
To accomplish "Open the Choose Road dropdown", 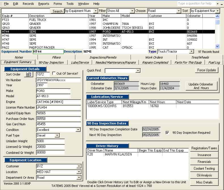I will tap(178, 11).
